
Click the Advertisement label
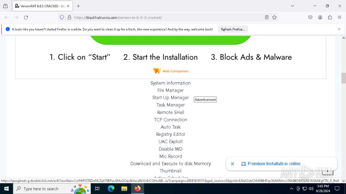pyautogui.click(x=205, y=100)
